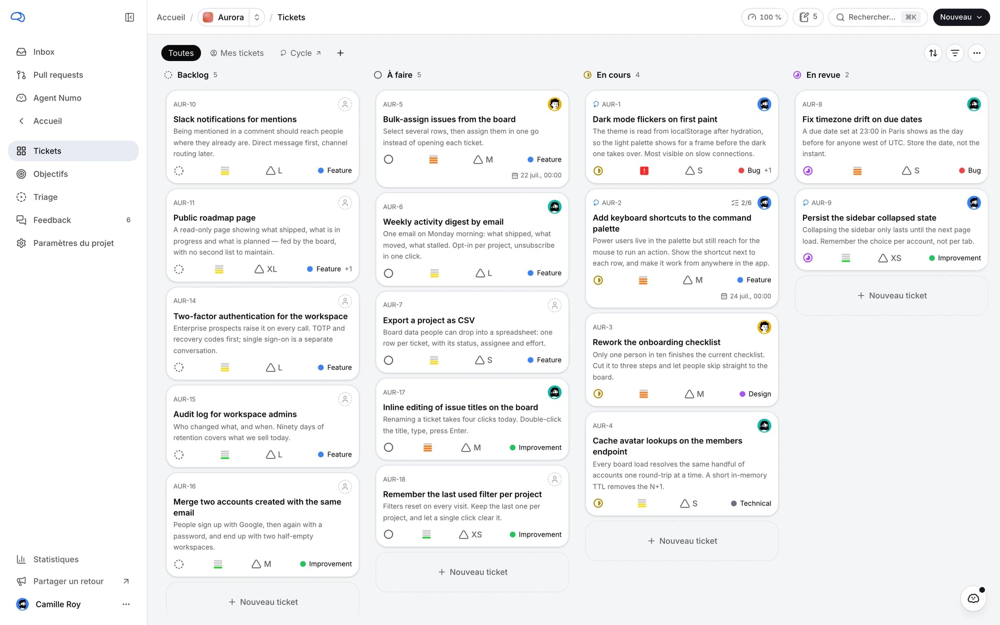Toggle todo status circle on AUR-6
This screenshot has height=625, width=1000.
pos(388,273)
